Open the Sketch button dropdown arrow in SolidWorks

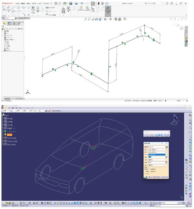(x=4, y=15)
